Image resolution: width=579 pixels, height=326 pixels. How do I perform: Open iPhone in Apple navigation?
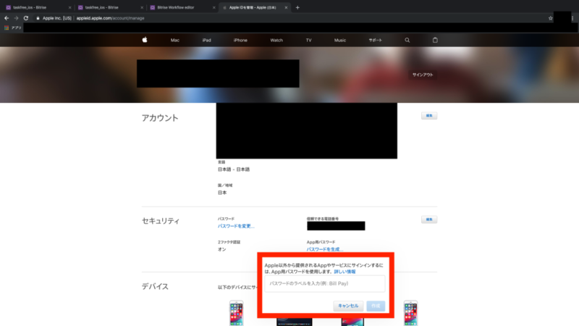(x=240, y=41)
